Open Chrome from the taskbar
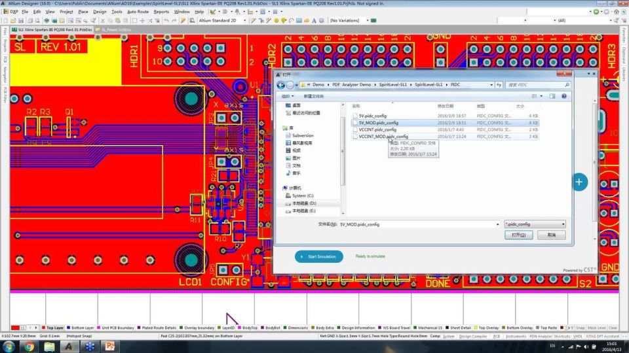Screen dimensions: 629x353 (x=29, y=346)
